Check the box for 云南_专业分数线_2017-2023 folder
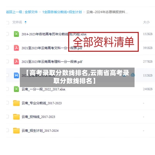Image resolution: width=155 pixels, height=155 pixels. coord(7,103)
